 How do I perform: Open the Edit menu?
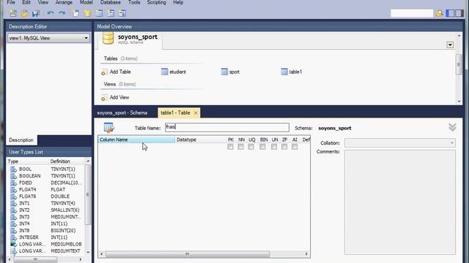coord(26,2)
